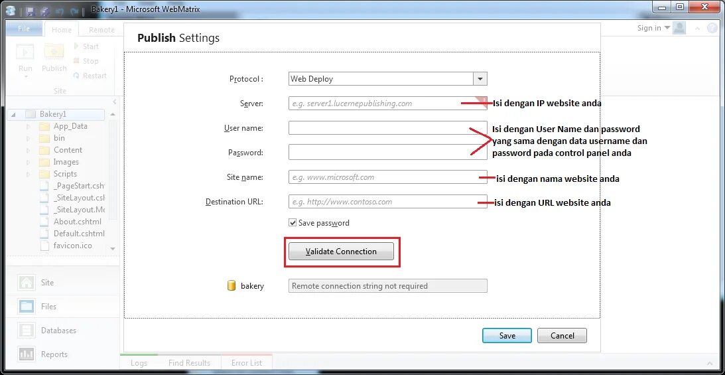
Task: Select the Scripts folder icon
Action: coord(44,175)
